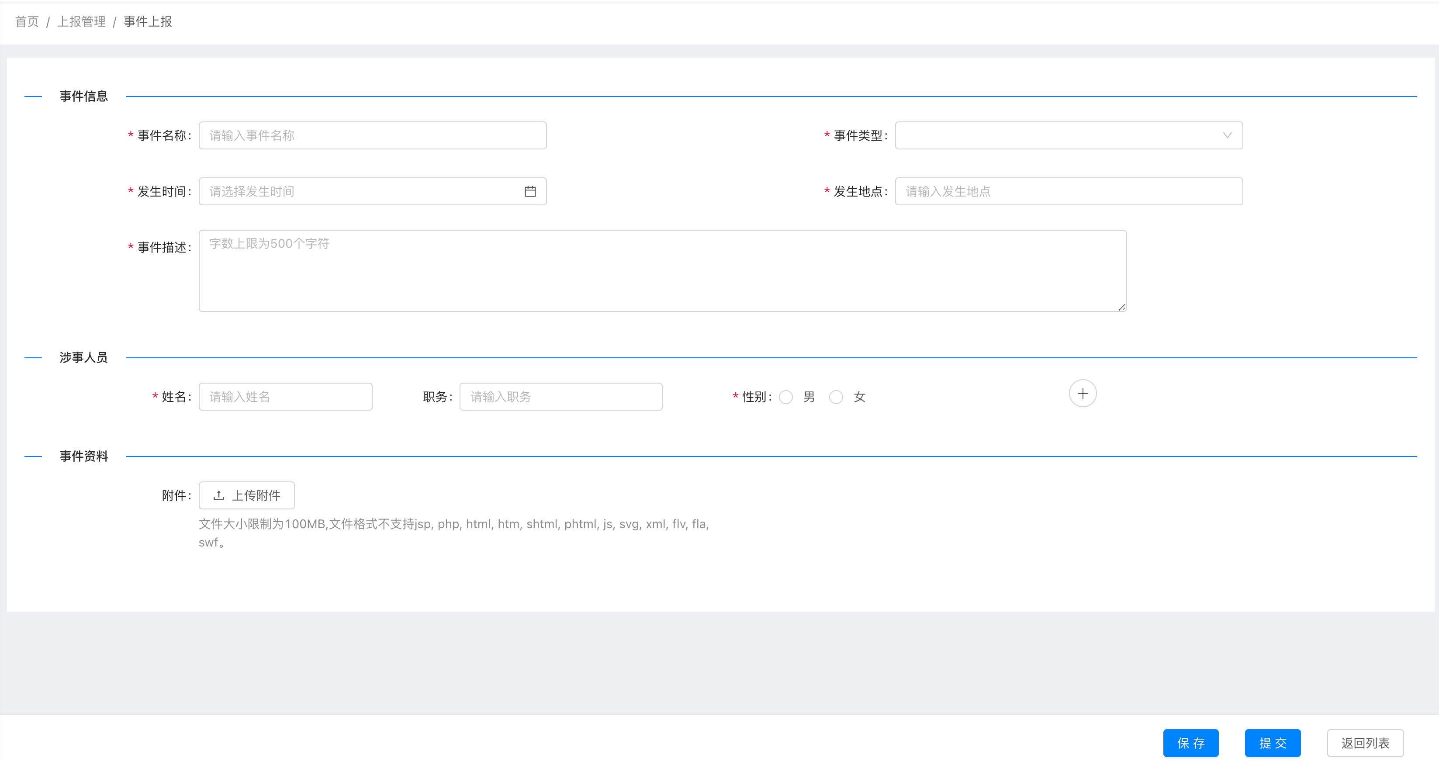
Task: Focus the 职务 input field
Action: coord(561,397)
